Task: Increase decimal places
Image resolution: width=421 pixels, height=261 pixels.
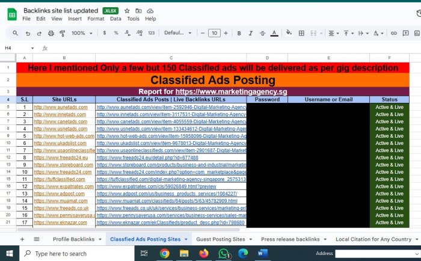Action: 140,33
